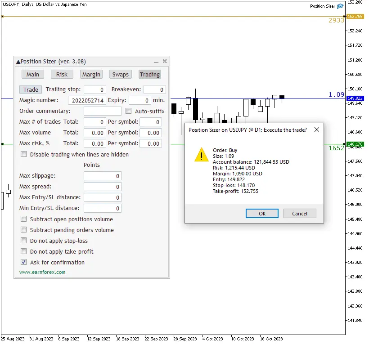This screenshot has height=344, width=369.
Task: Enable do not apply take-profit
Action: click(23, 252)
